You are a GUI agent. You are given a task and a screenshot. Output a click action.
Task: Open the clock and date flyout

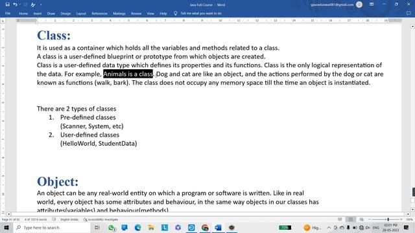(390, 227)
